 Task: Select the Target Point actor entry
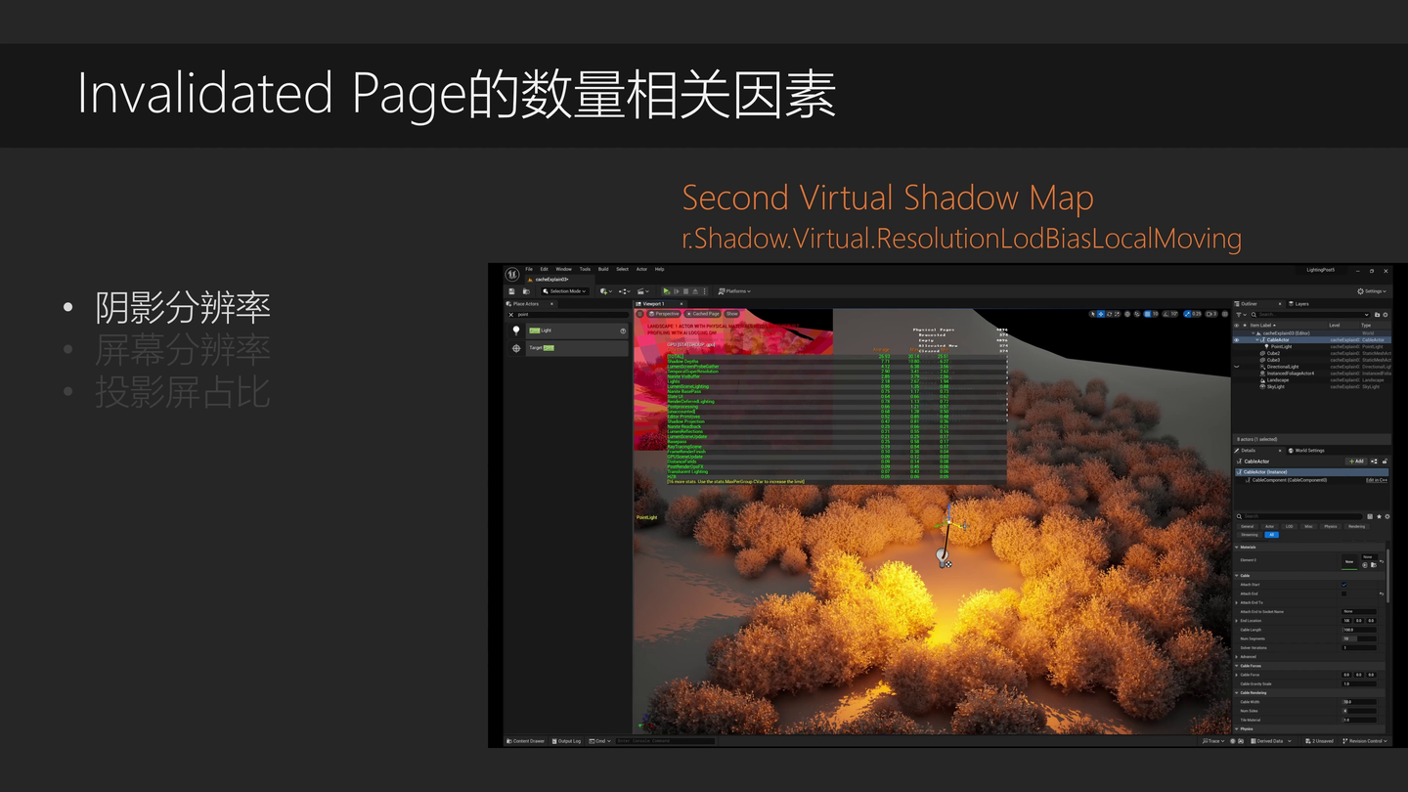(x=577, y=348)
